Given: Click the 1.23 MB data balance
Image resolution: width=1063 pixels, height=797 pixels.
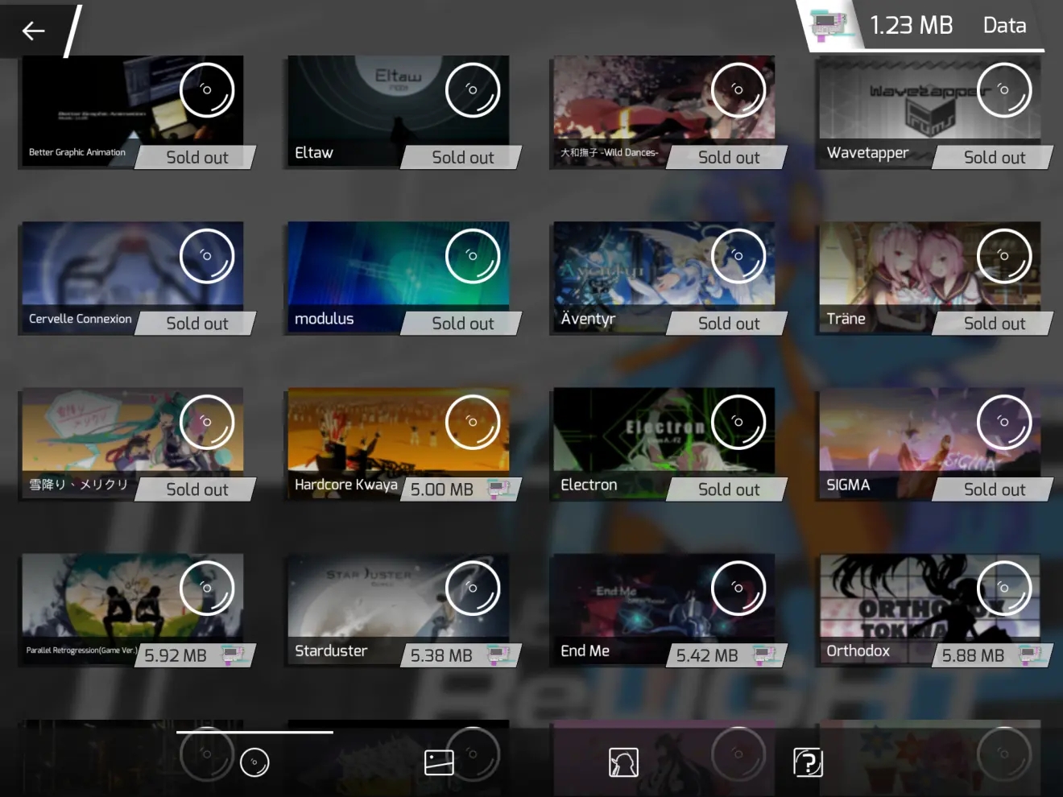Looking at the screenshot, I should pyautogui.click(x=911, y=26).
